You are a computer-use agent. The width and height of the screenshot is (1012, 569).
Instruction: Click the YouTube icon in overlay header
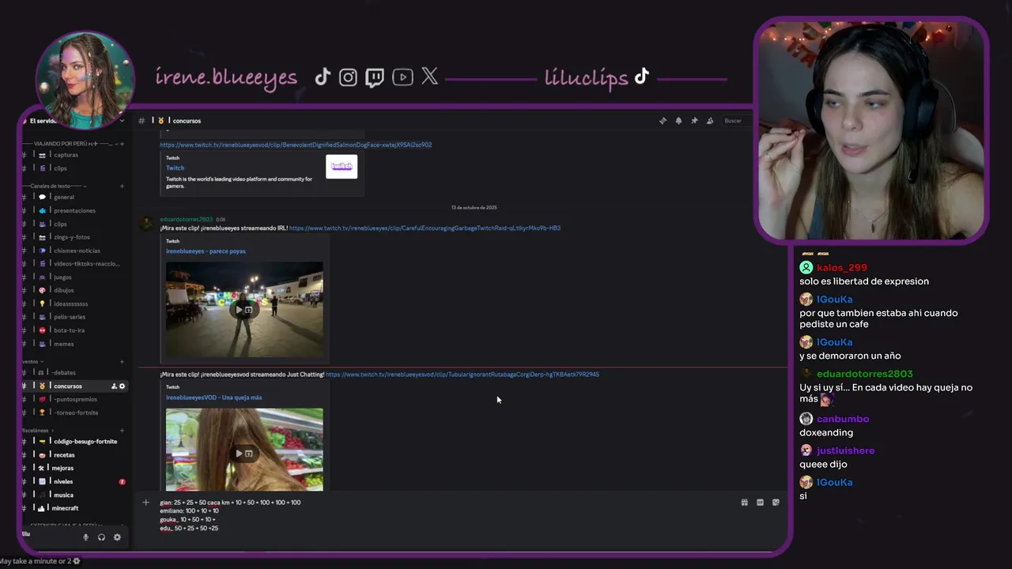(x=402, y=77)
